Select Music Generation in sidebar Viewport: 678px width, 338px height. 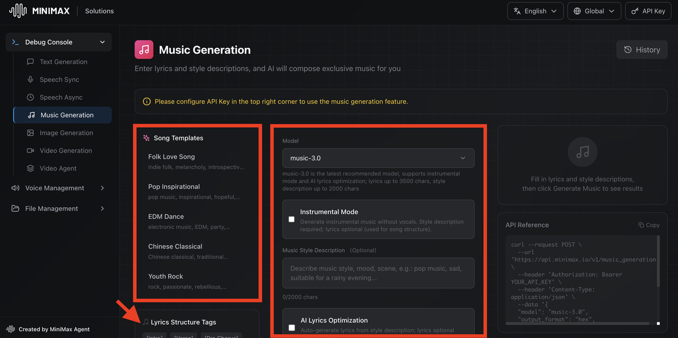click(63, 115)
